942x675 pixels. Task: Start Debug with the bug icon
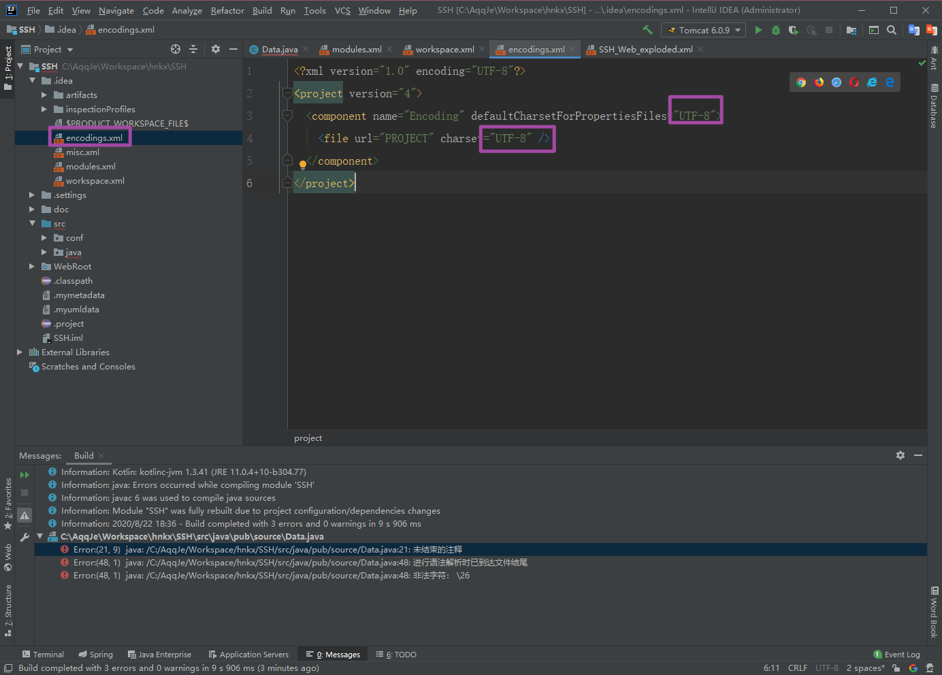click(775, 30)
